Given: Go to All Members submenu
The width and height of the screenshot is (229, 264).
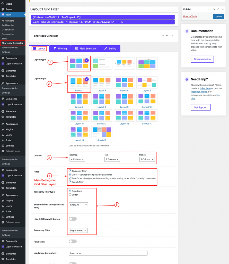Looking at the screenshot, I should [8, 21].
